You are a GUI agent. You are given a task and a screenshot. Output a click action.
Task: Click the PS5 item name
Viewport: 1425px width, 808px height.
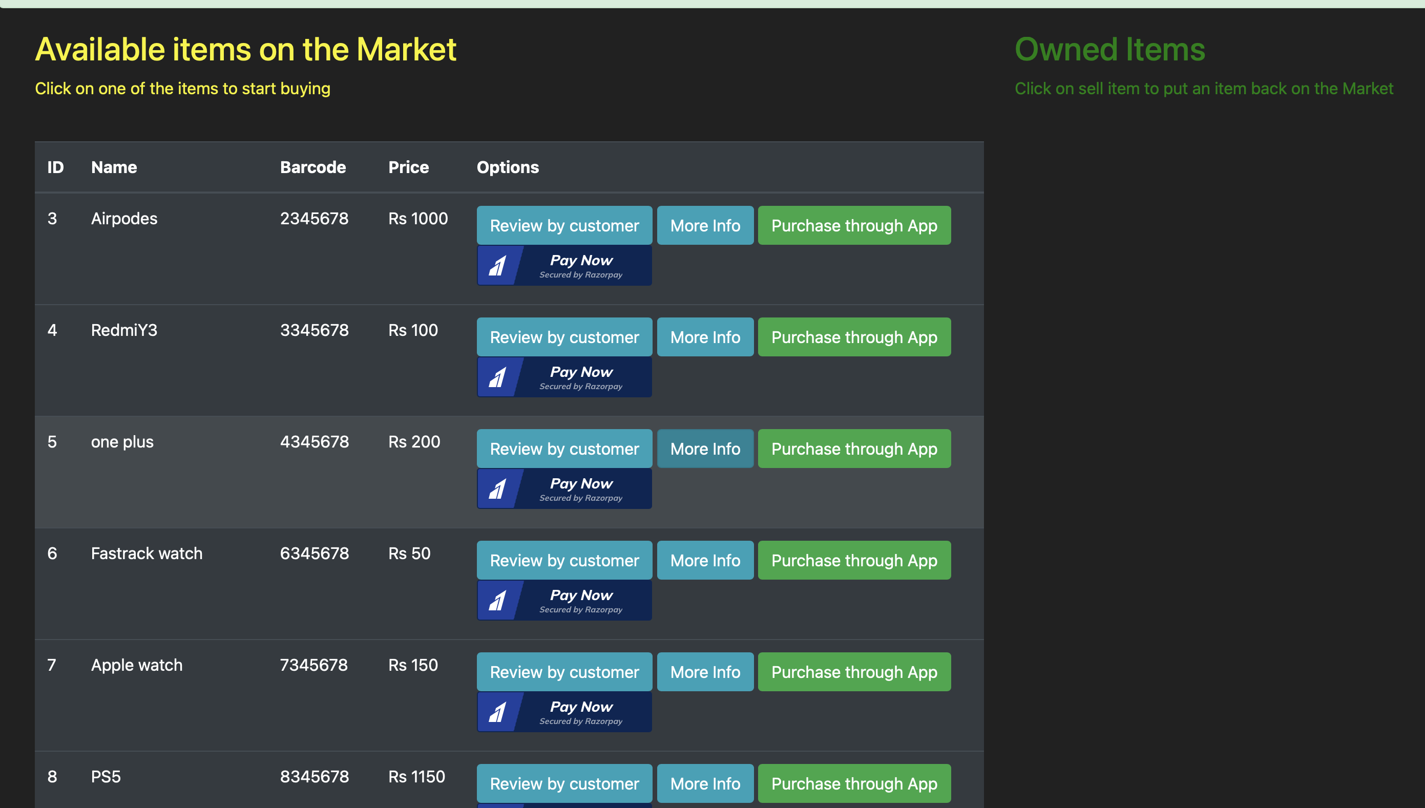tap(106, 776)
